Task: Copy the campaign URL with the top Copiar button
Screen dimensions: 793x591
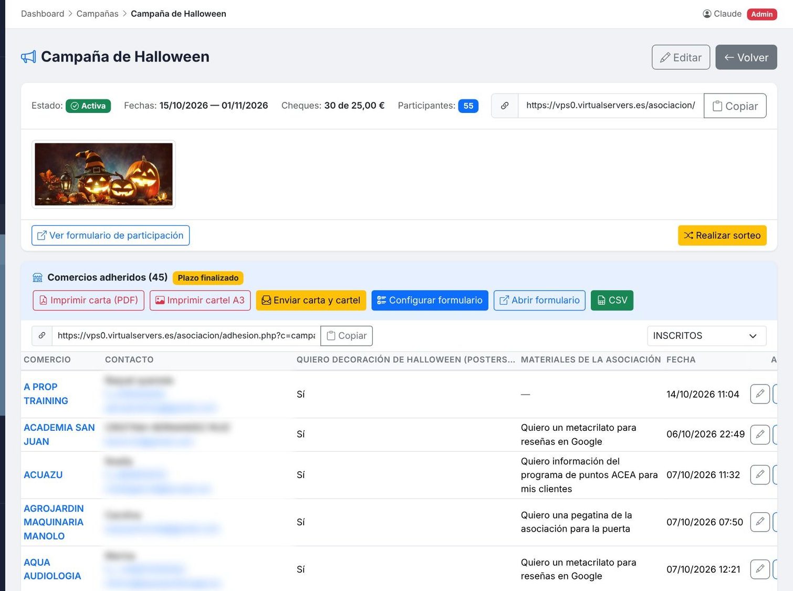Action: 735,106
